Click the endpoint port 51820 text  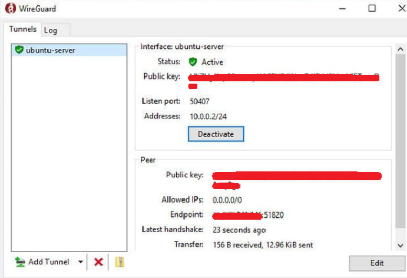tap(274, 215)
